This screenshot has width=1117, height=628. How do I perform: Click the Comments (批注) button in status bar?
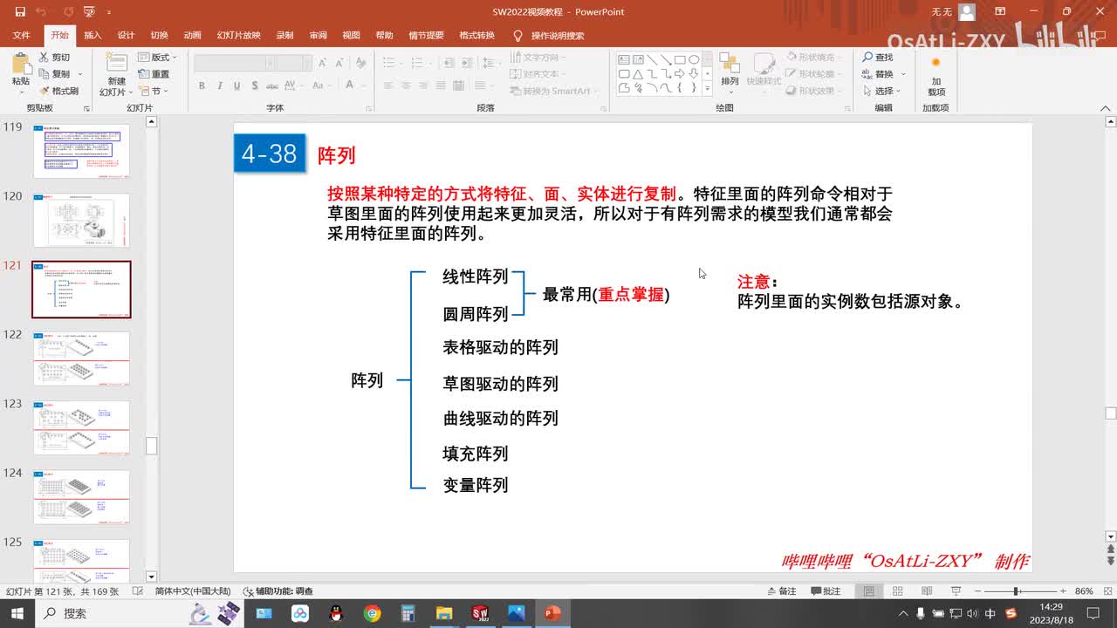coord(825,591)
